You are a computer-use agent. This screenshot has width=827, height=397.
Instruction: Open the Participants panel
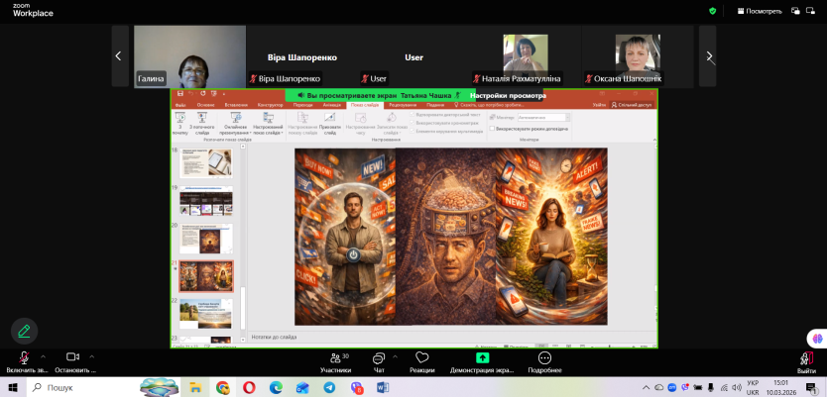pyautogui.click(x=334, y=357)
